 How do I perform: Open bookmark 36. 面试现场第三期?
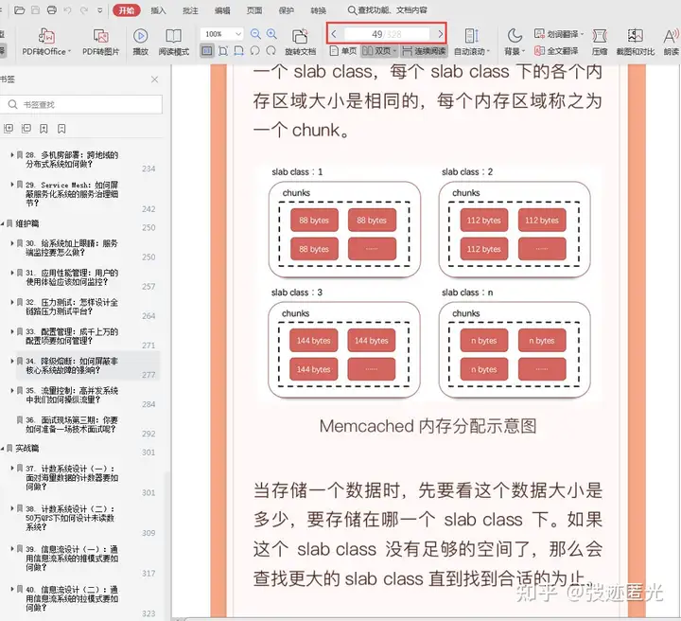point(72,425)
